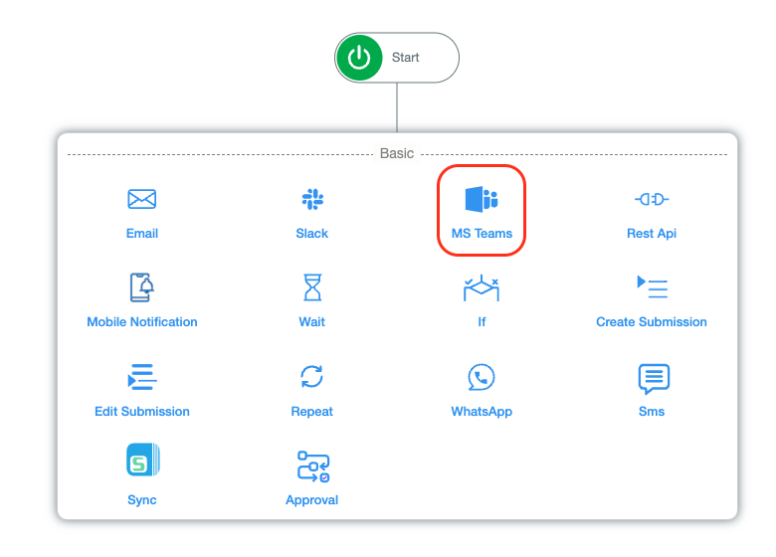The width and height of the screenshot is (776, 557).
Task: Click the Mobile Notification label
Action: point(142,322)
